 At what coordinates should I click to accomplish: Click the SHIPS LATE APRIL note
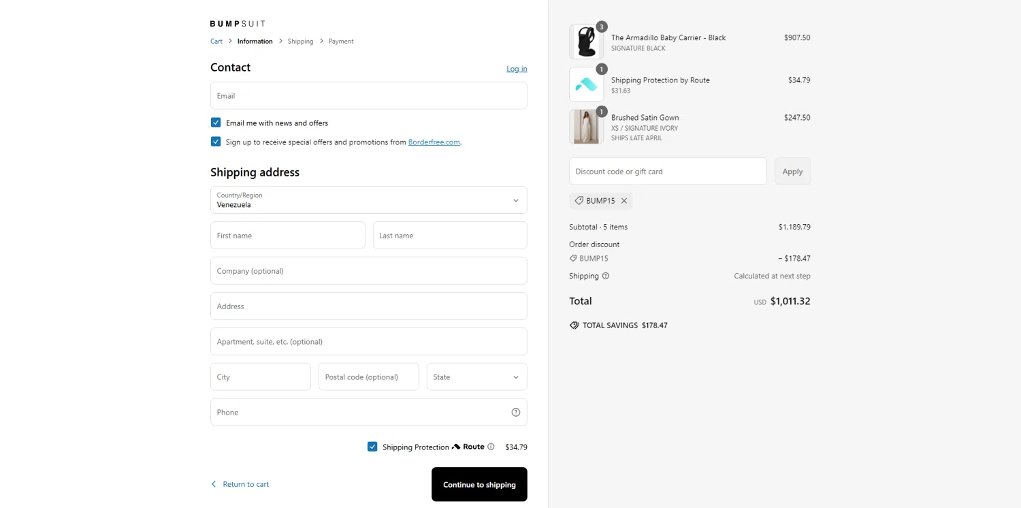[x=636, y=138]
